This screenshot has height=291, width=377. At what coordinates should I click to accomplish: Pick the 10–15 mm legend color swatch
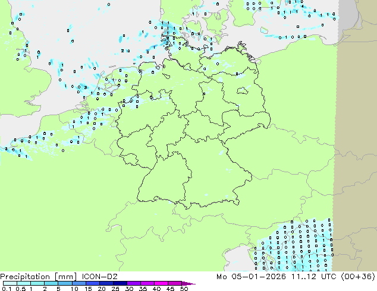tap(78, 283)
